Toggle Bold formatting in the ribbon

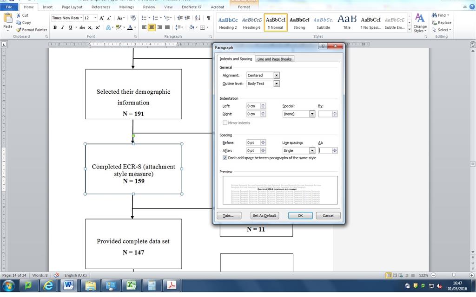point(55,27)
